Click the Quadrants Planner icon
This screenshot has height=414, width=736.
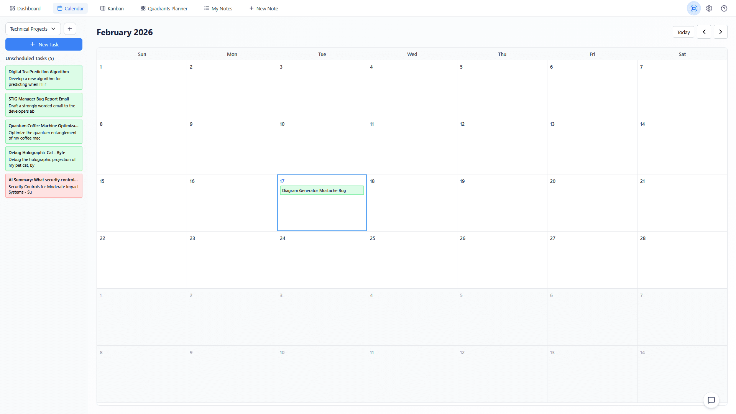(x=143, y=8)
